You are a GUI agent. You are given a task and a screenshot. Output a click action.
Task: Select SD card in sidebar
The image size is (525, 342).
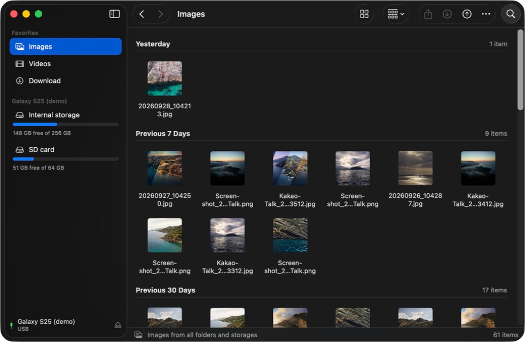(66, 149)
